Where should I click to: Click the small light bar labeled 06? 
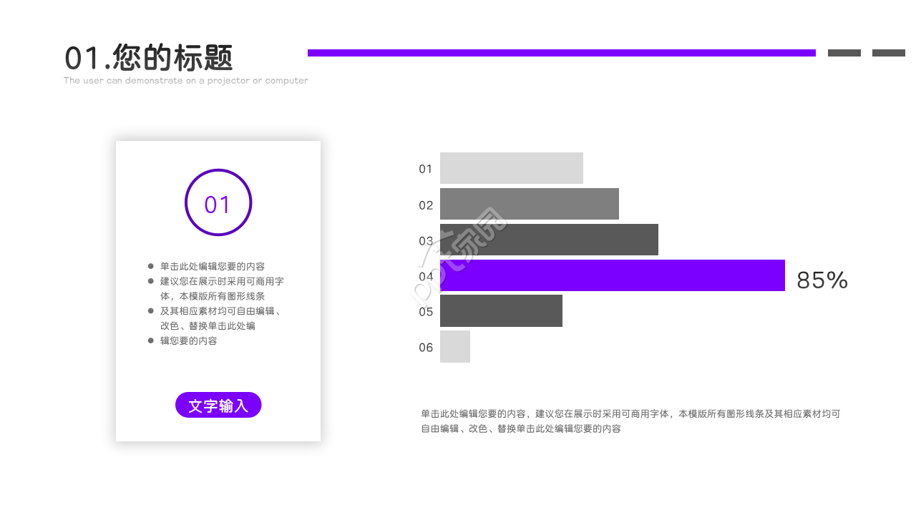(x=455, y=347)
